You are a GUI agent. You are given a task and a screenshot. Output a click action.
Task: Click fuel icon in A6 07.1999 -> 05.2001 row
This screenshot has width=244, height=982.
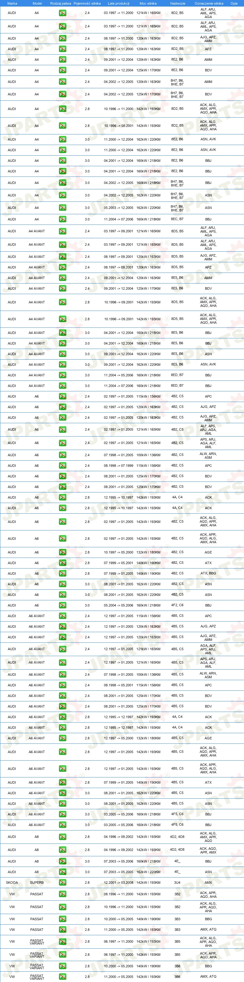tap(62, 563)
